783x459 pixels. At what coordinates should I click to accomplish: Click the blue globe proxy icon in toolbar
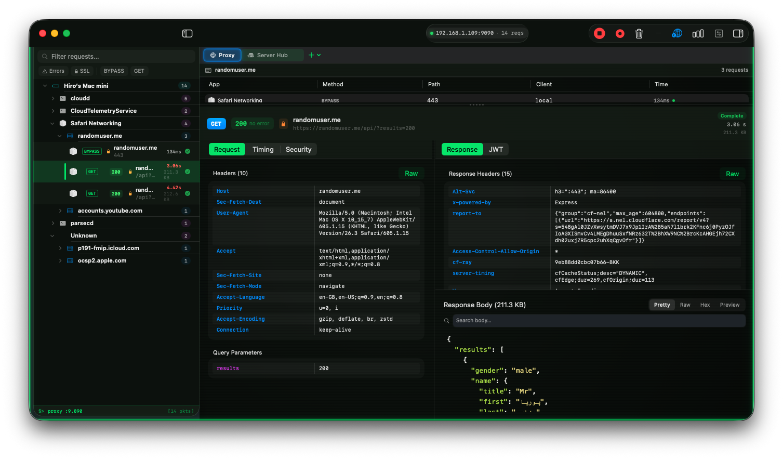point(676,33)
